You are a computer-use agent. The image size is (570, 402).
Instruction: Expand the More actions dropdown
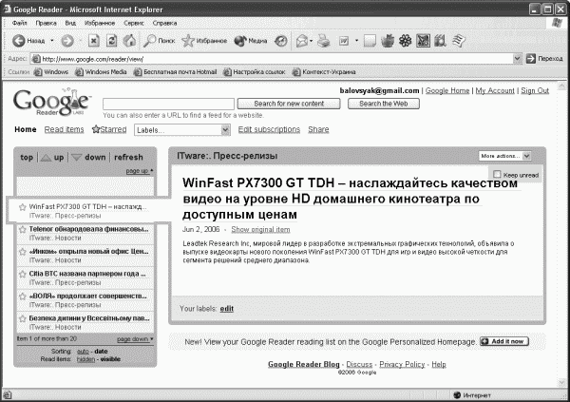tap(505, 156)
